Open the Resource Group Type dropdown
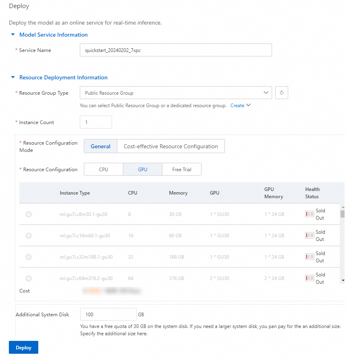347x359 pixels. [x=176, y=93]
